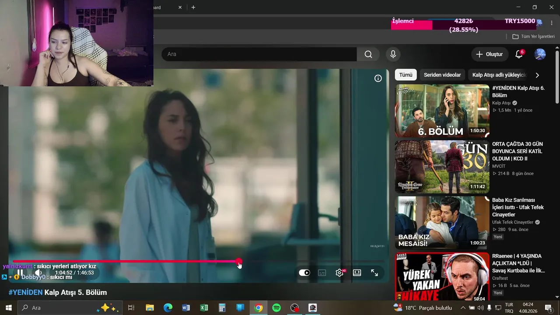Open the '6. BÖLÜM' video thumbnail
Viewport: 560px width, 315px height.
[x=442, y=111]
